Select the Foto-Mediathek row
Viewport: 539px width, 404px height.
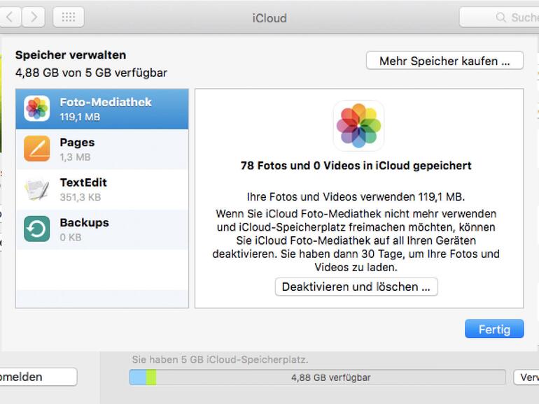point(102,109)
